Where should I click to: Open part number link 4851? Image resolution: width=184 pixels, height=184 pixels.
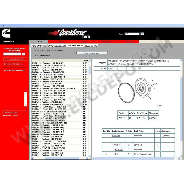tap(117, 154)
